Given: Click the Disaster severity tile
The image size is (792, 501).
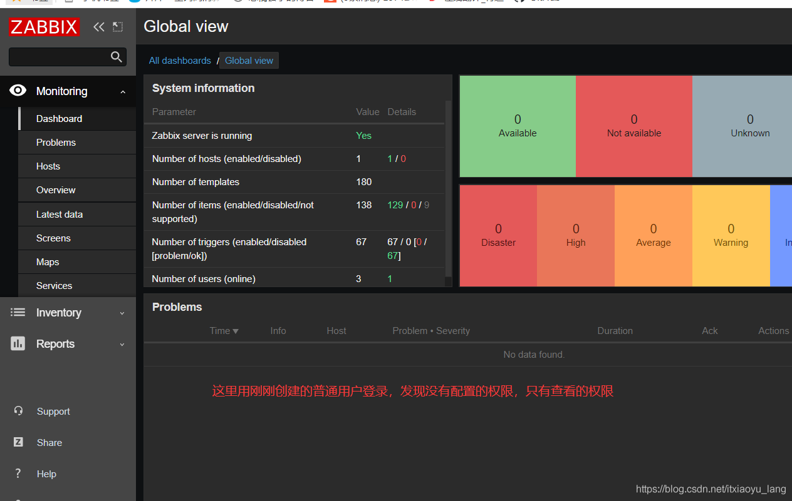Looking at the screenshot, I should (498, 236).
